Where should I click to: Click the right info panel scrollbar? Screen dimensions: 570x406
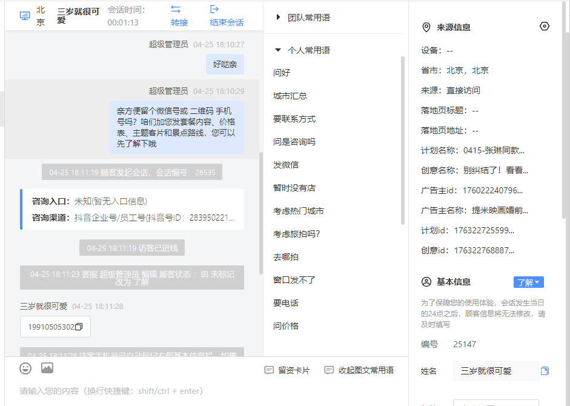coord(565,109)
